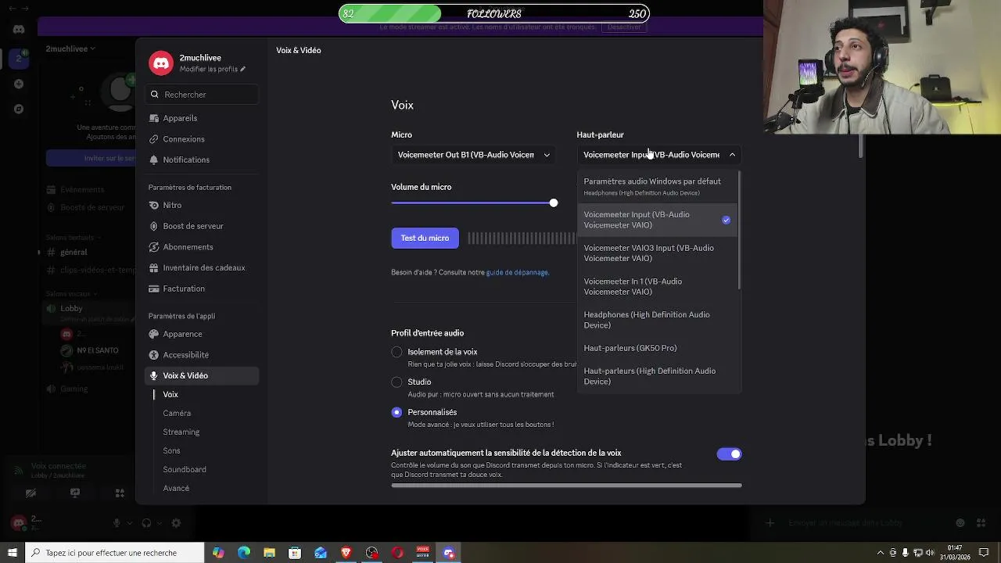Viewport: 1001px width, 563px height.
Task: Click the Rechercher settings search field
Action: [203, 95]
